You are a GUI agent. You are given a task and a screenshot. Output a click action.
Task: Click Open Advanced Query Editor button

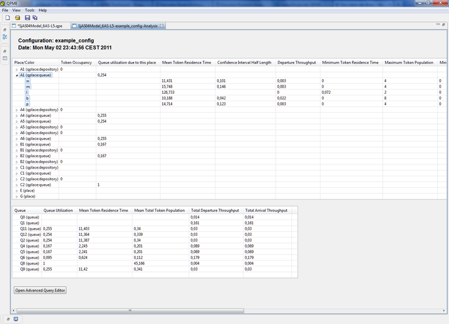[x=41, y=290]
